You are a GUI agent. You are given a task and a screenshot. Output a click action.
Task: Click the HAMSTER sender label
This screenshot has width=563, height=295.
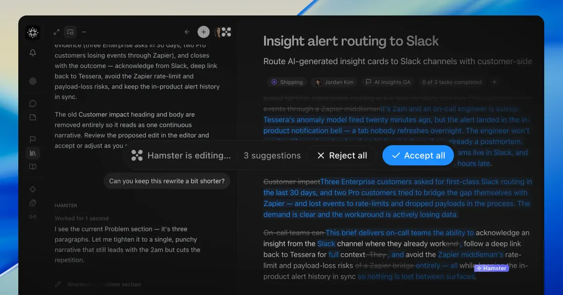[66, 206]
